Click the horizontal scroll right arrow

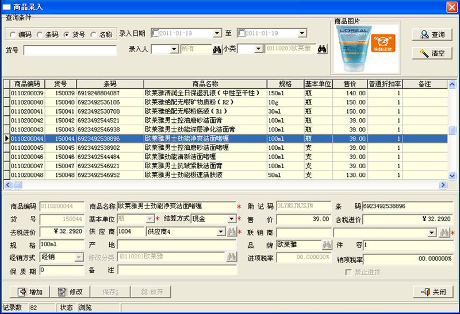[443, 185]
